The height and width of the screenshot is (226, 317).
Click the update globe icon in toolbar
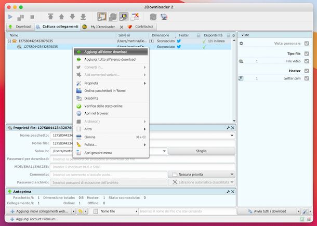point(164,17)
